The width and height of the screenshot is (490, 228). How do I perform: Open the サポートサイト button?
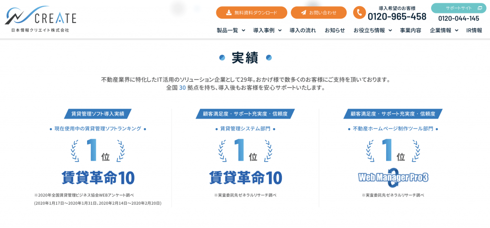[459, 8]
